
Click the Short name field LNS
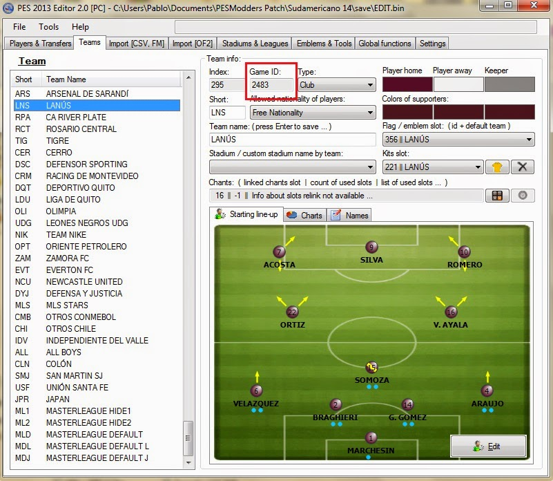tap(227, 113)
